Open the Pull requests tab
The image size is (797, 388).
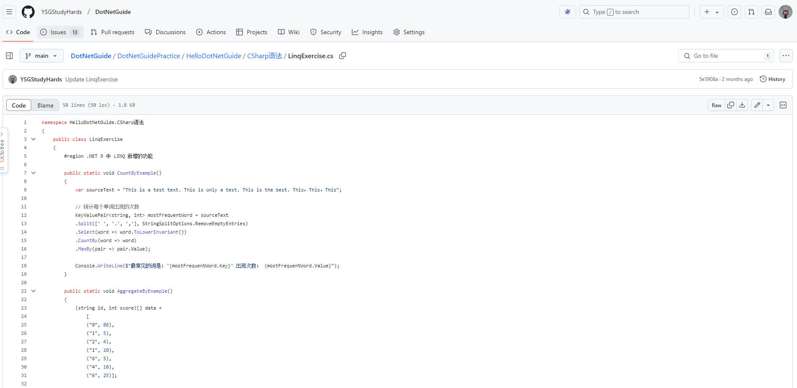pos(112,32)
